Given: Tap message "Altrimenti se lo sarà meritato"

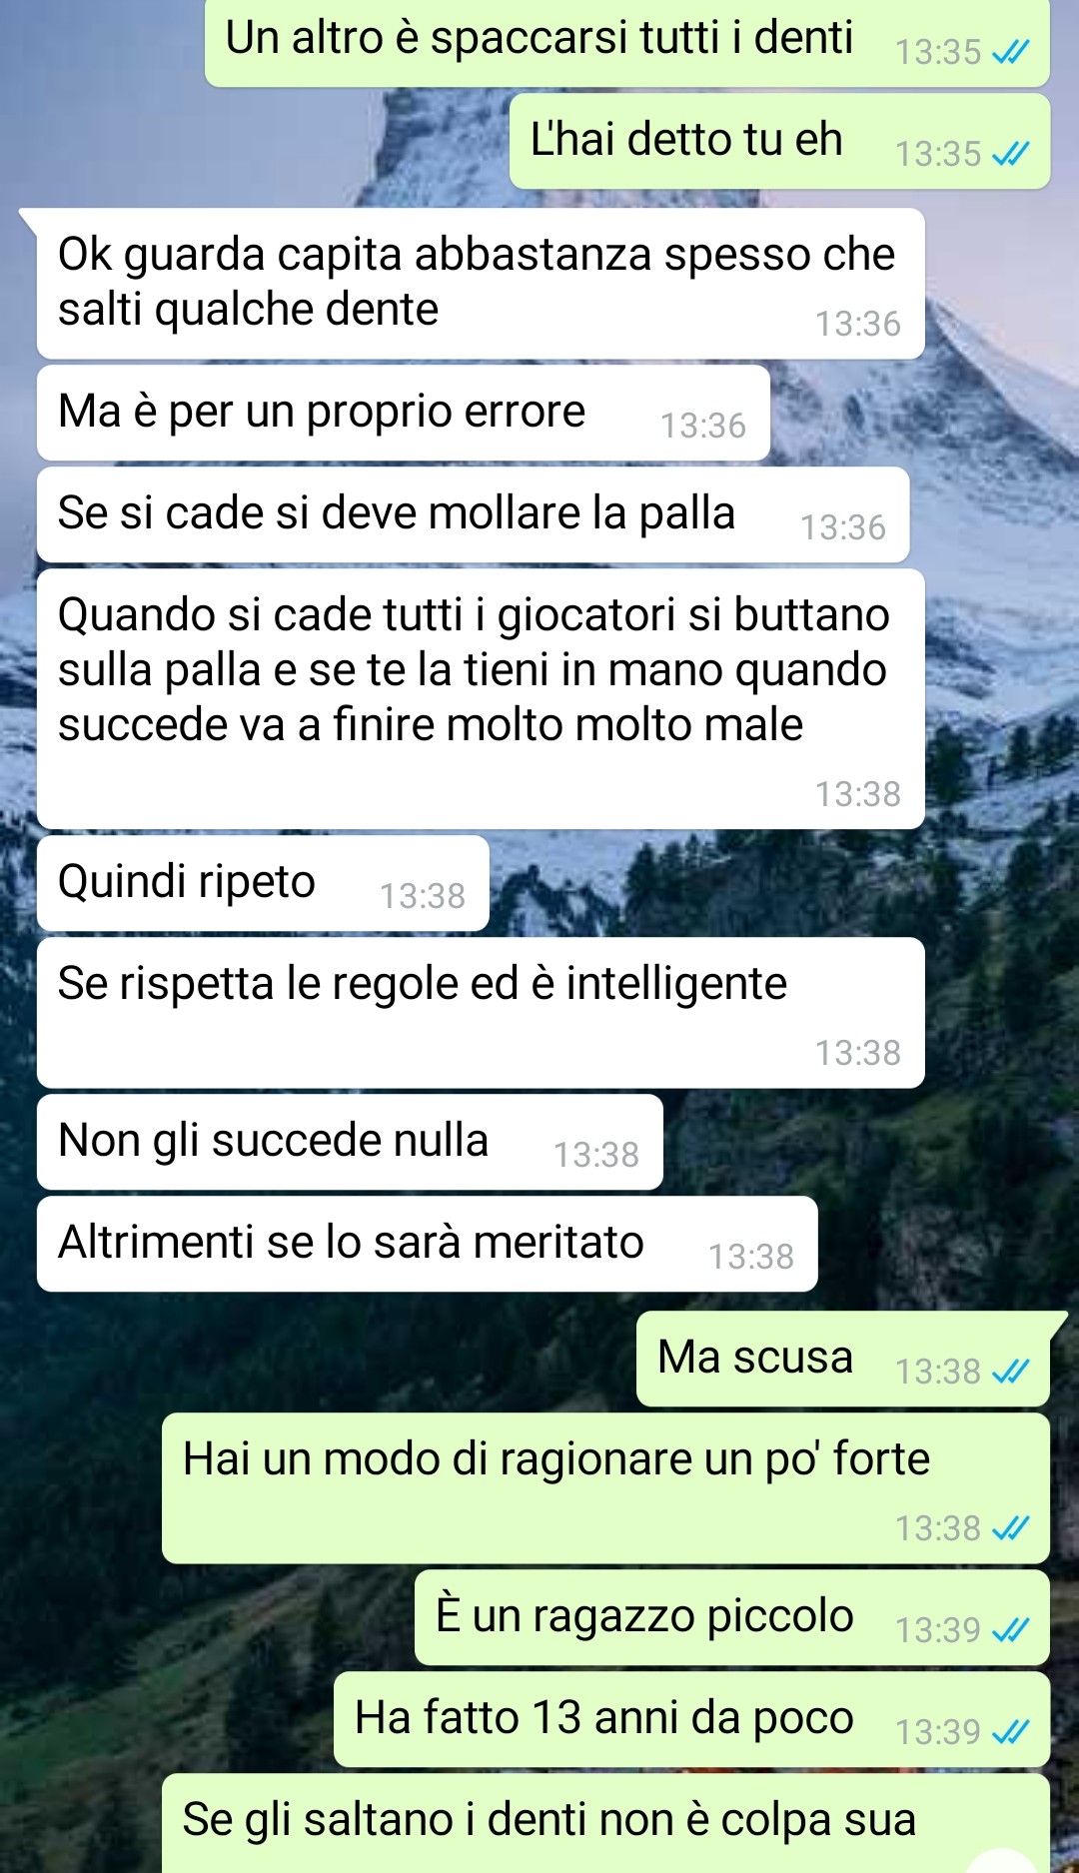Looking at the screenshot, I should tap(428, 1244).
